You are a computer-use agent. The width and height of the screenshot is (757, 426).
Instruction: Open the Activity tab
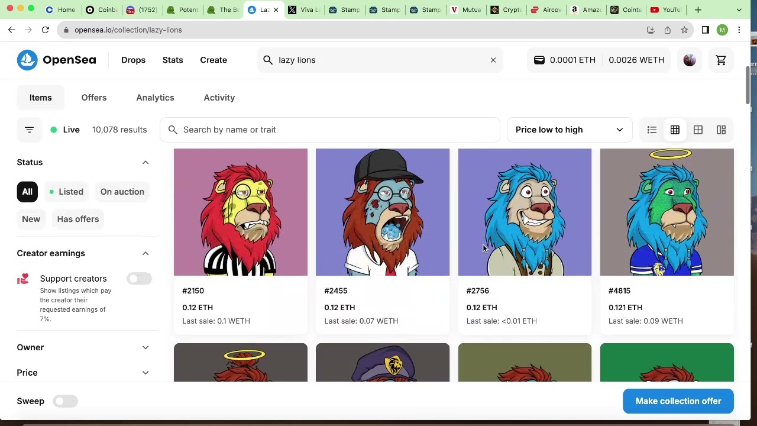pyautogui.click(x=219, y=98)
